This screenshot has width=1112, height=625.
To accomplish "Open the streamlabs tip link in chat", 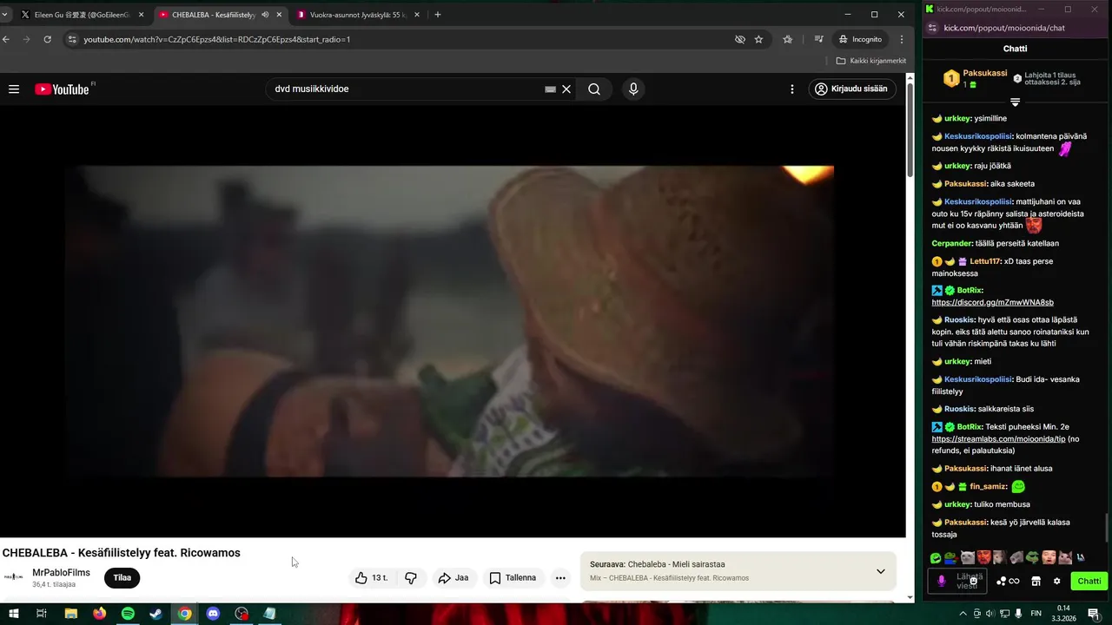I will pyautogui.click(x=998, y=439).
